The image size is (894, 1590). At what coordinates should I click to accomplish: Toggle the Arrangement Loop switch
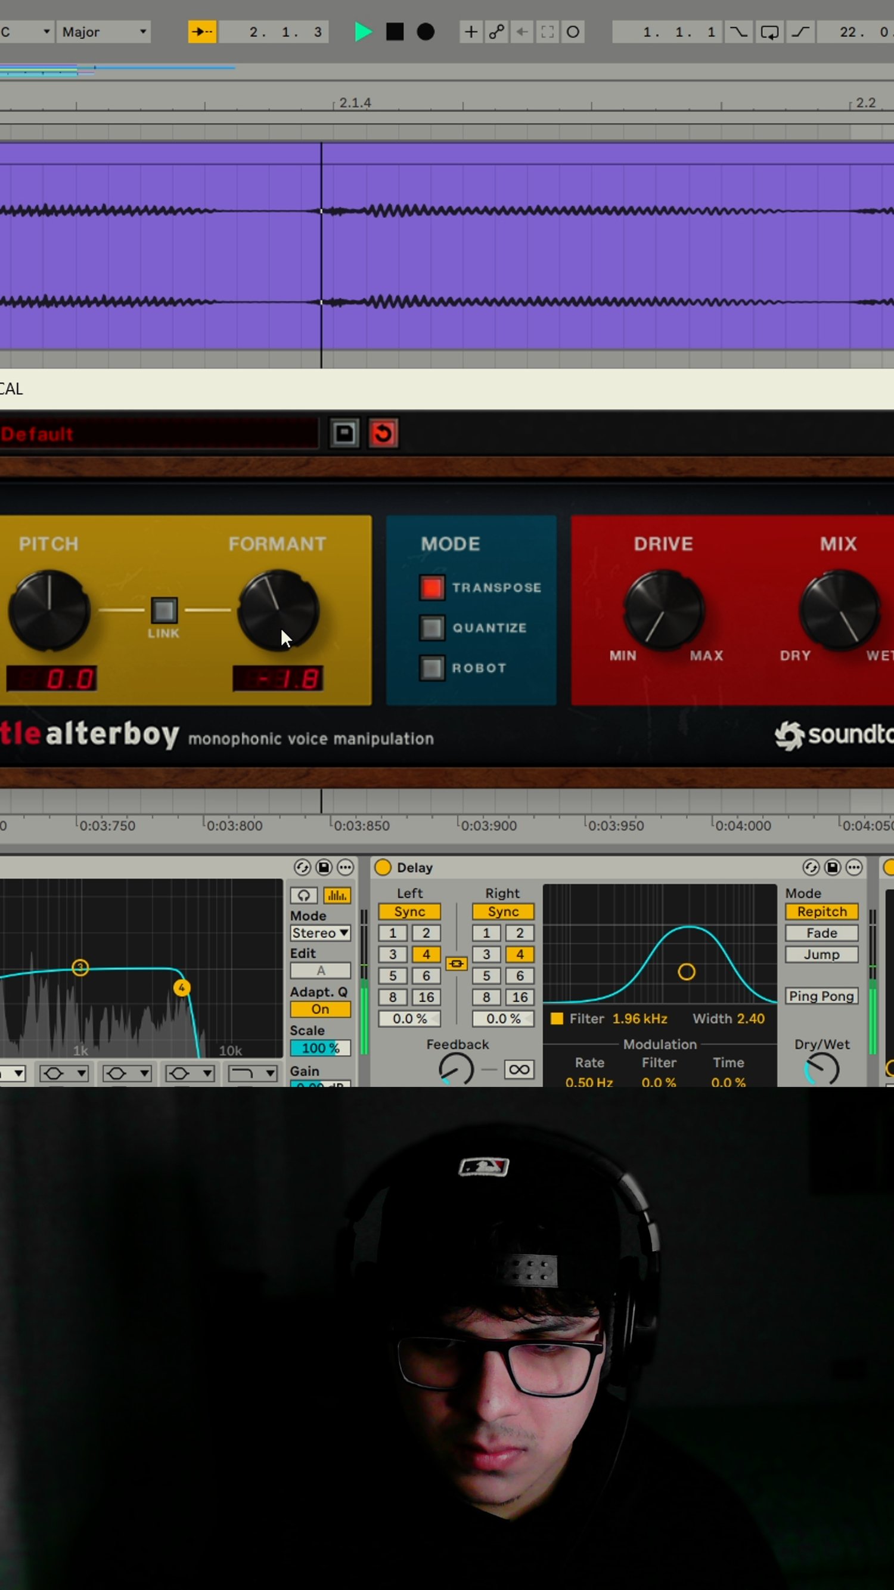[769, 32]
